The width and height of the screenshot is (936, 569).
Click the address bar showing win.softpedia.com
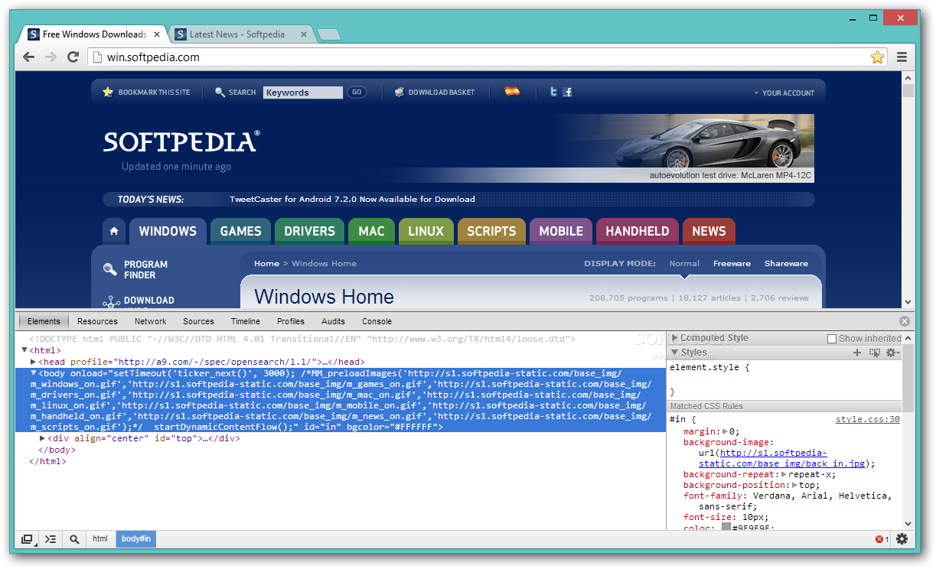[x=487, y=57]
